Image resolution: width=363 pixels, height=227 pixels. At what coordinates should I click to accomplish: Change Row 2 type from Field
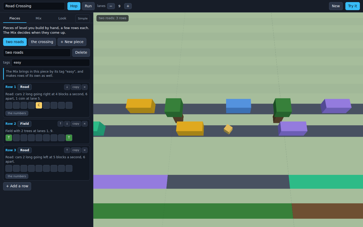(x=25, y=124)
